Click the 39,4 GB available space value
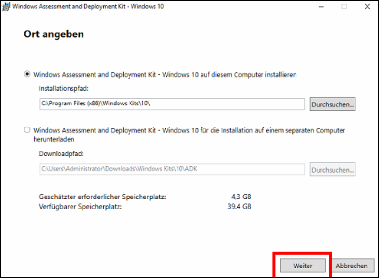 (241, 207)
